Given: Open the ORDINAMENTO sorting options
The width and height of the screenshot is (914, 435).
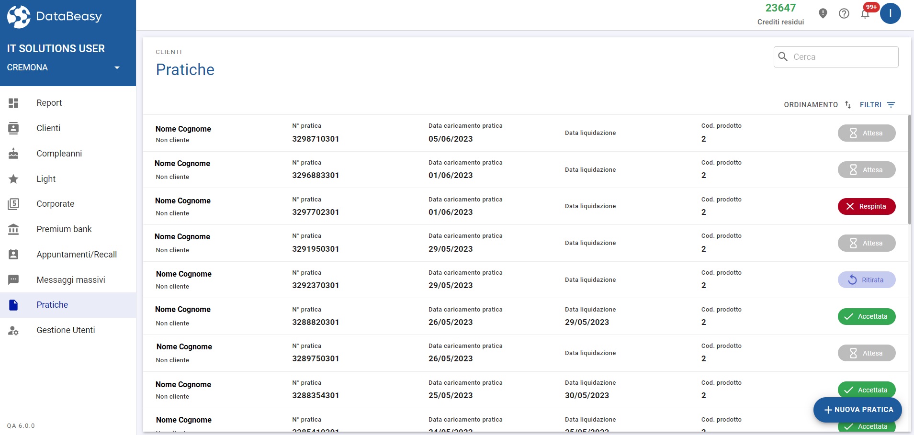Looking at the screenshot, I should tap(817, 105).
